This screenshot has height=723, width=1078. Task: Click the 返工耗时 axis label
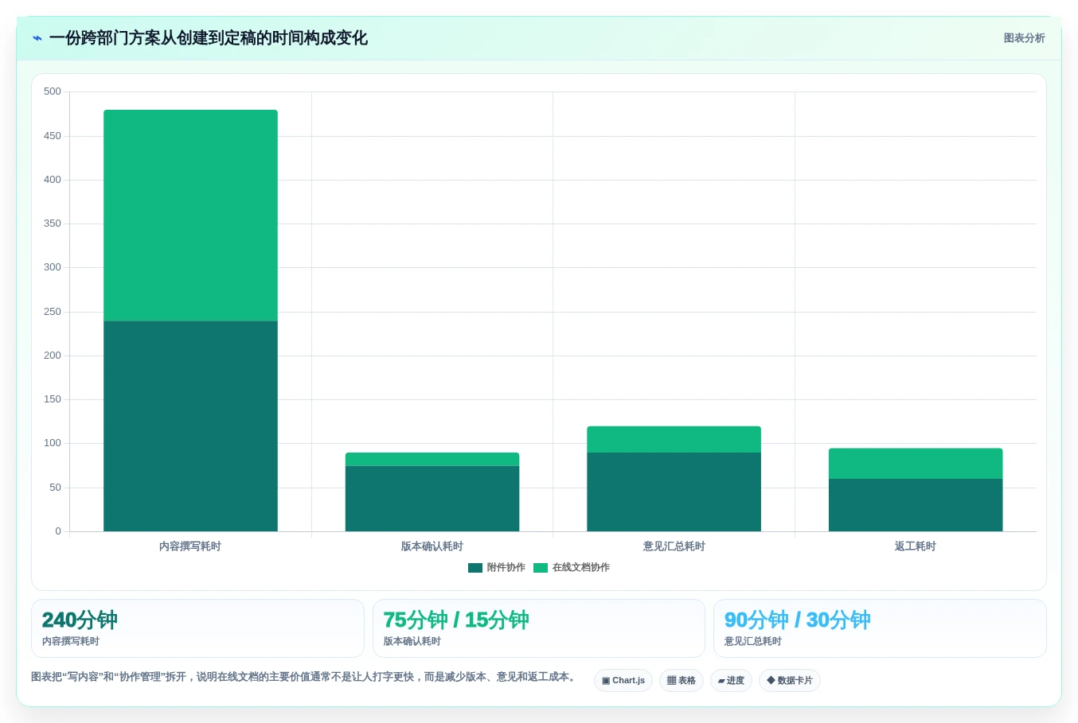(x=916, y=546)
